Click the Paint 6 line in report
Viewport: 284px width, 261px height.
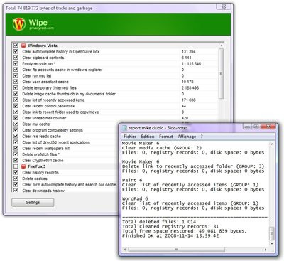click(x=132, y=180)
